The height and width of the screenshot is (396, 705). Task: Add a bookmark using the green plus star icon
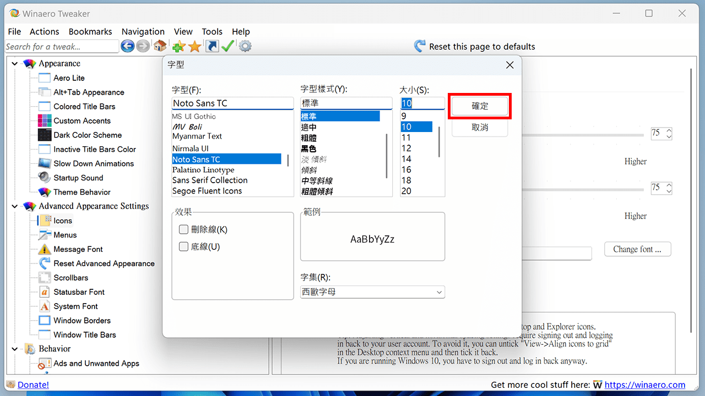tap(177, 46)
